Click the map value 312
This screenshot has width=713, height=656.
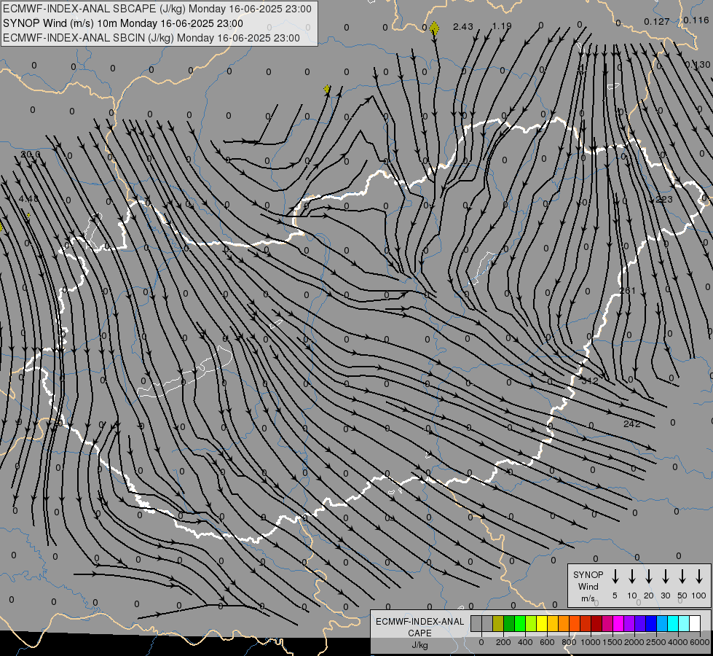(590, 380)
